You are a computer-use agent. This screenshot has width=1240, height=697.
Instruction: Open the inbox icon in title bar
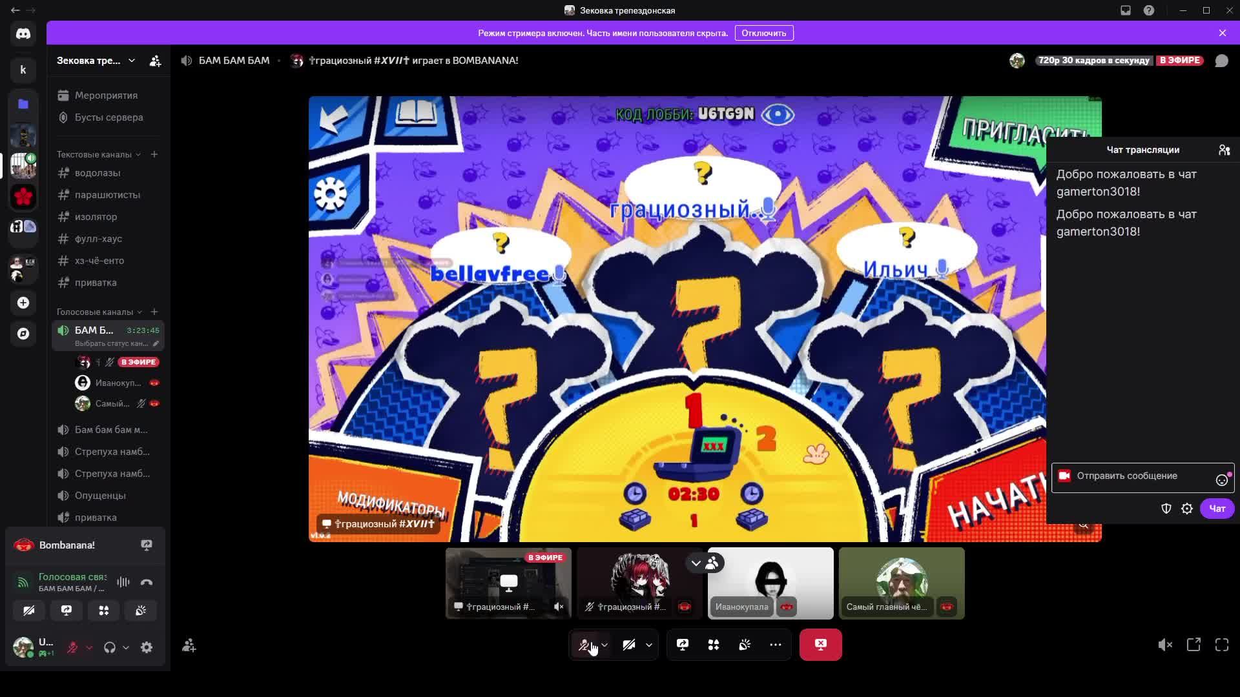tap(1126, 10)
